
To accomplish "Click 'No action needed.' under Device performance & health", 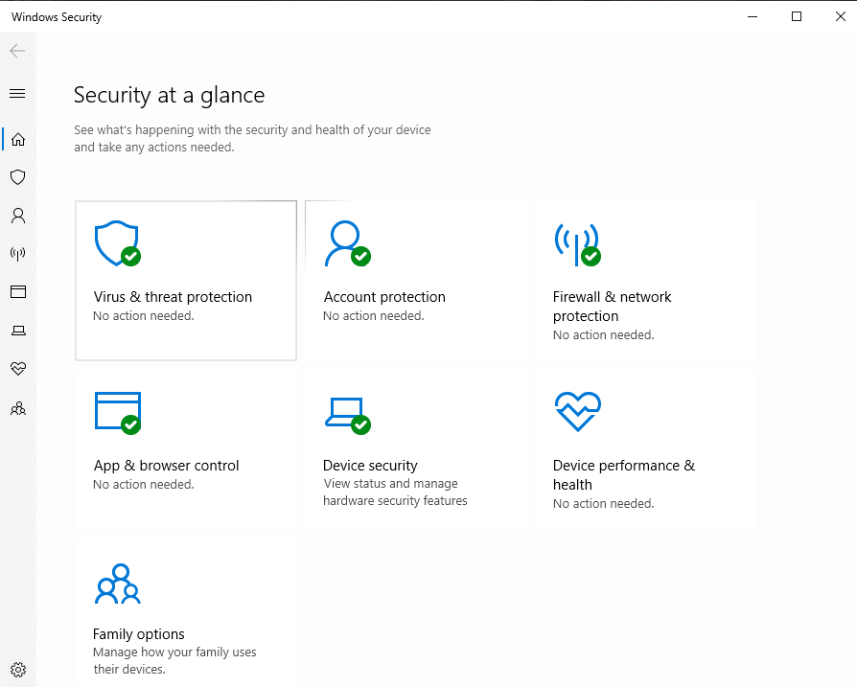I will point(603,503).
